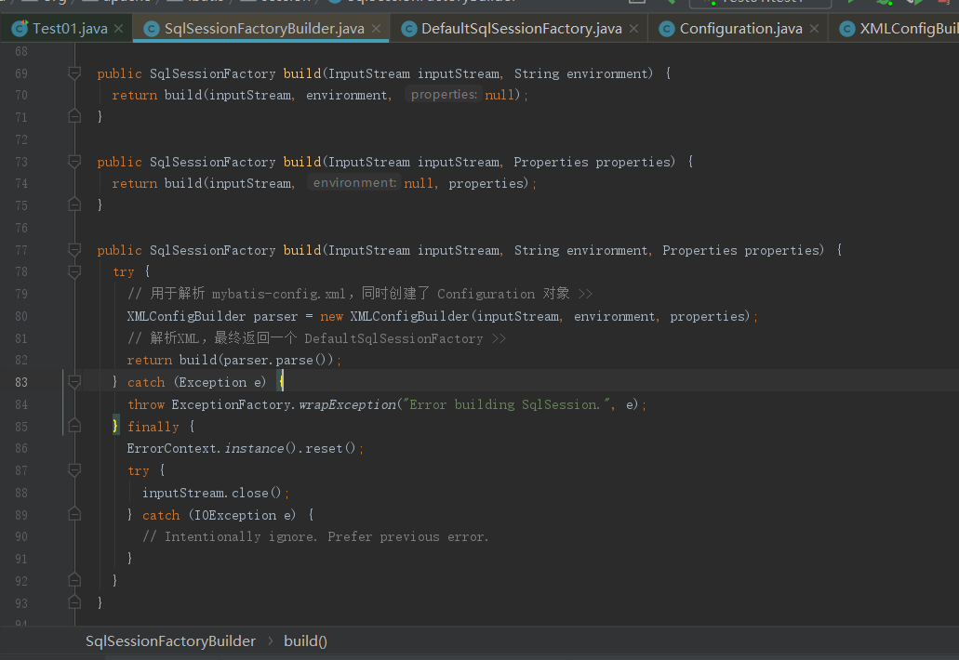
Task: Click the ExceptionFactory class reference
Action: [232, 404]
